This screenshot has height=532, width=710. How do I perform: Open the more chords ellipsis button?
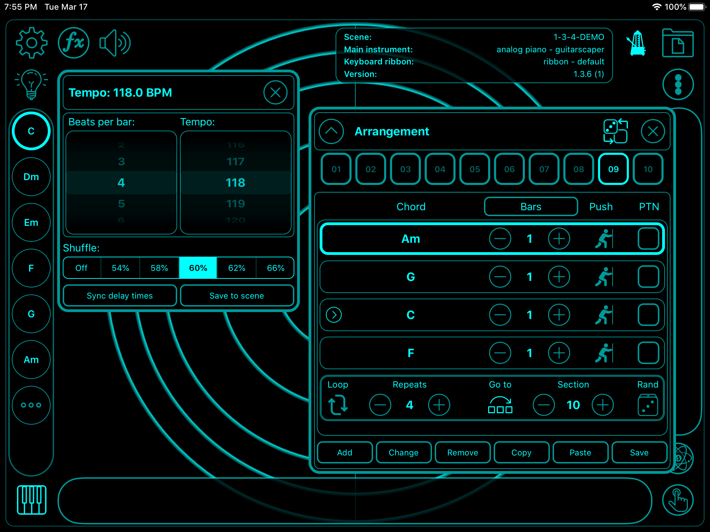31,405
